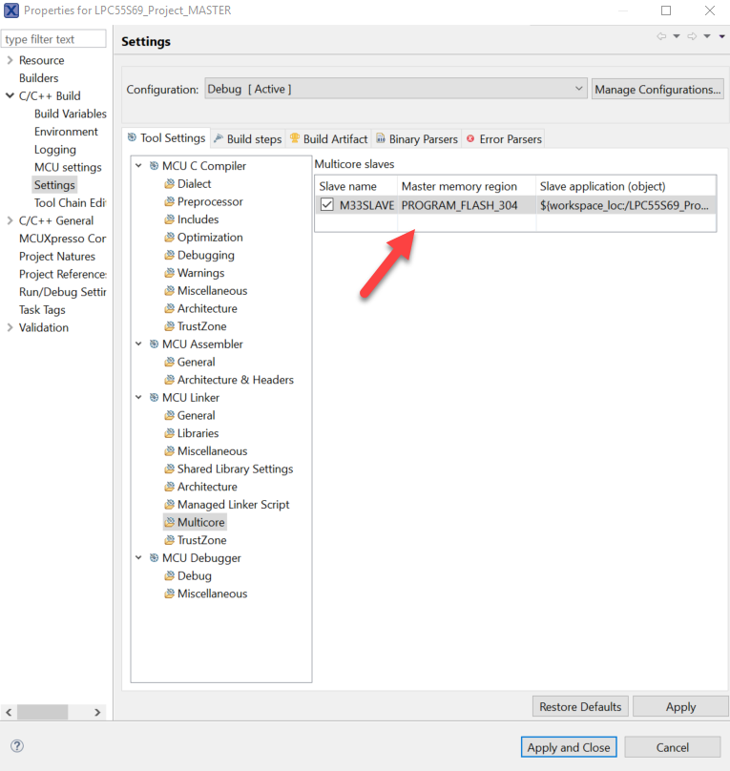This screenshot has width=730, height=771.
Task: Expand the Resource category
Action: [10, 60]
